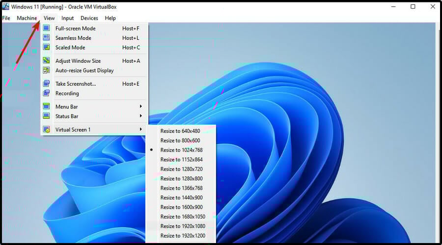Select Resize to 1680x1050
Viewport: 442px width, 245px height.
coord(181,217)
